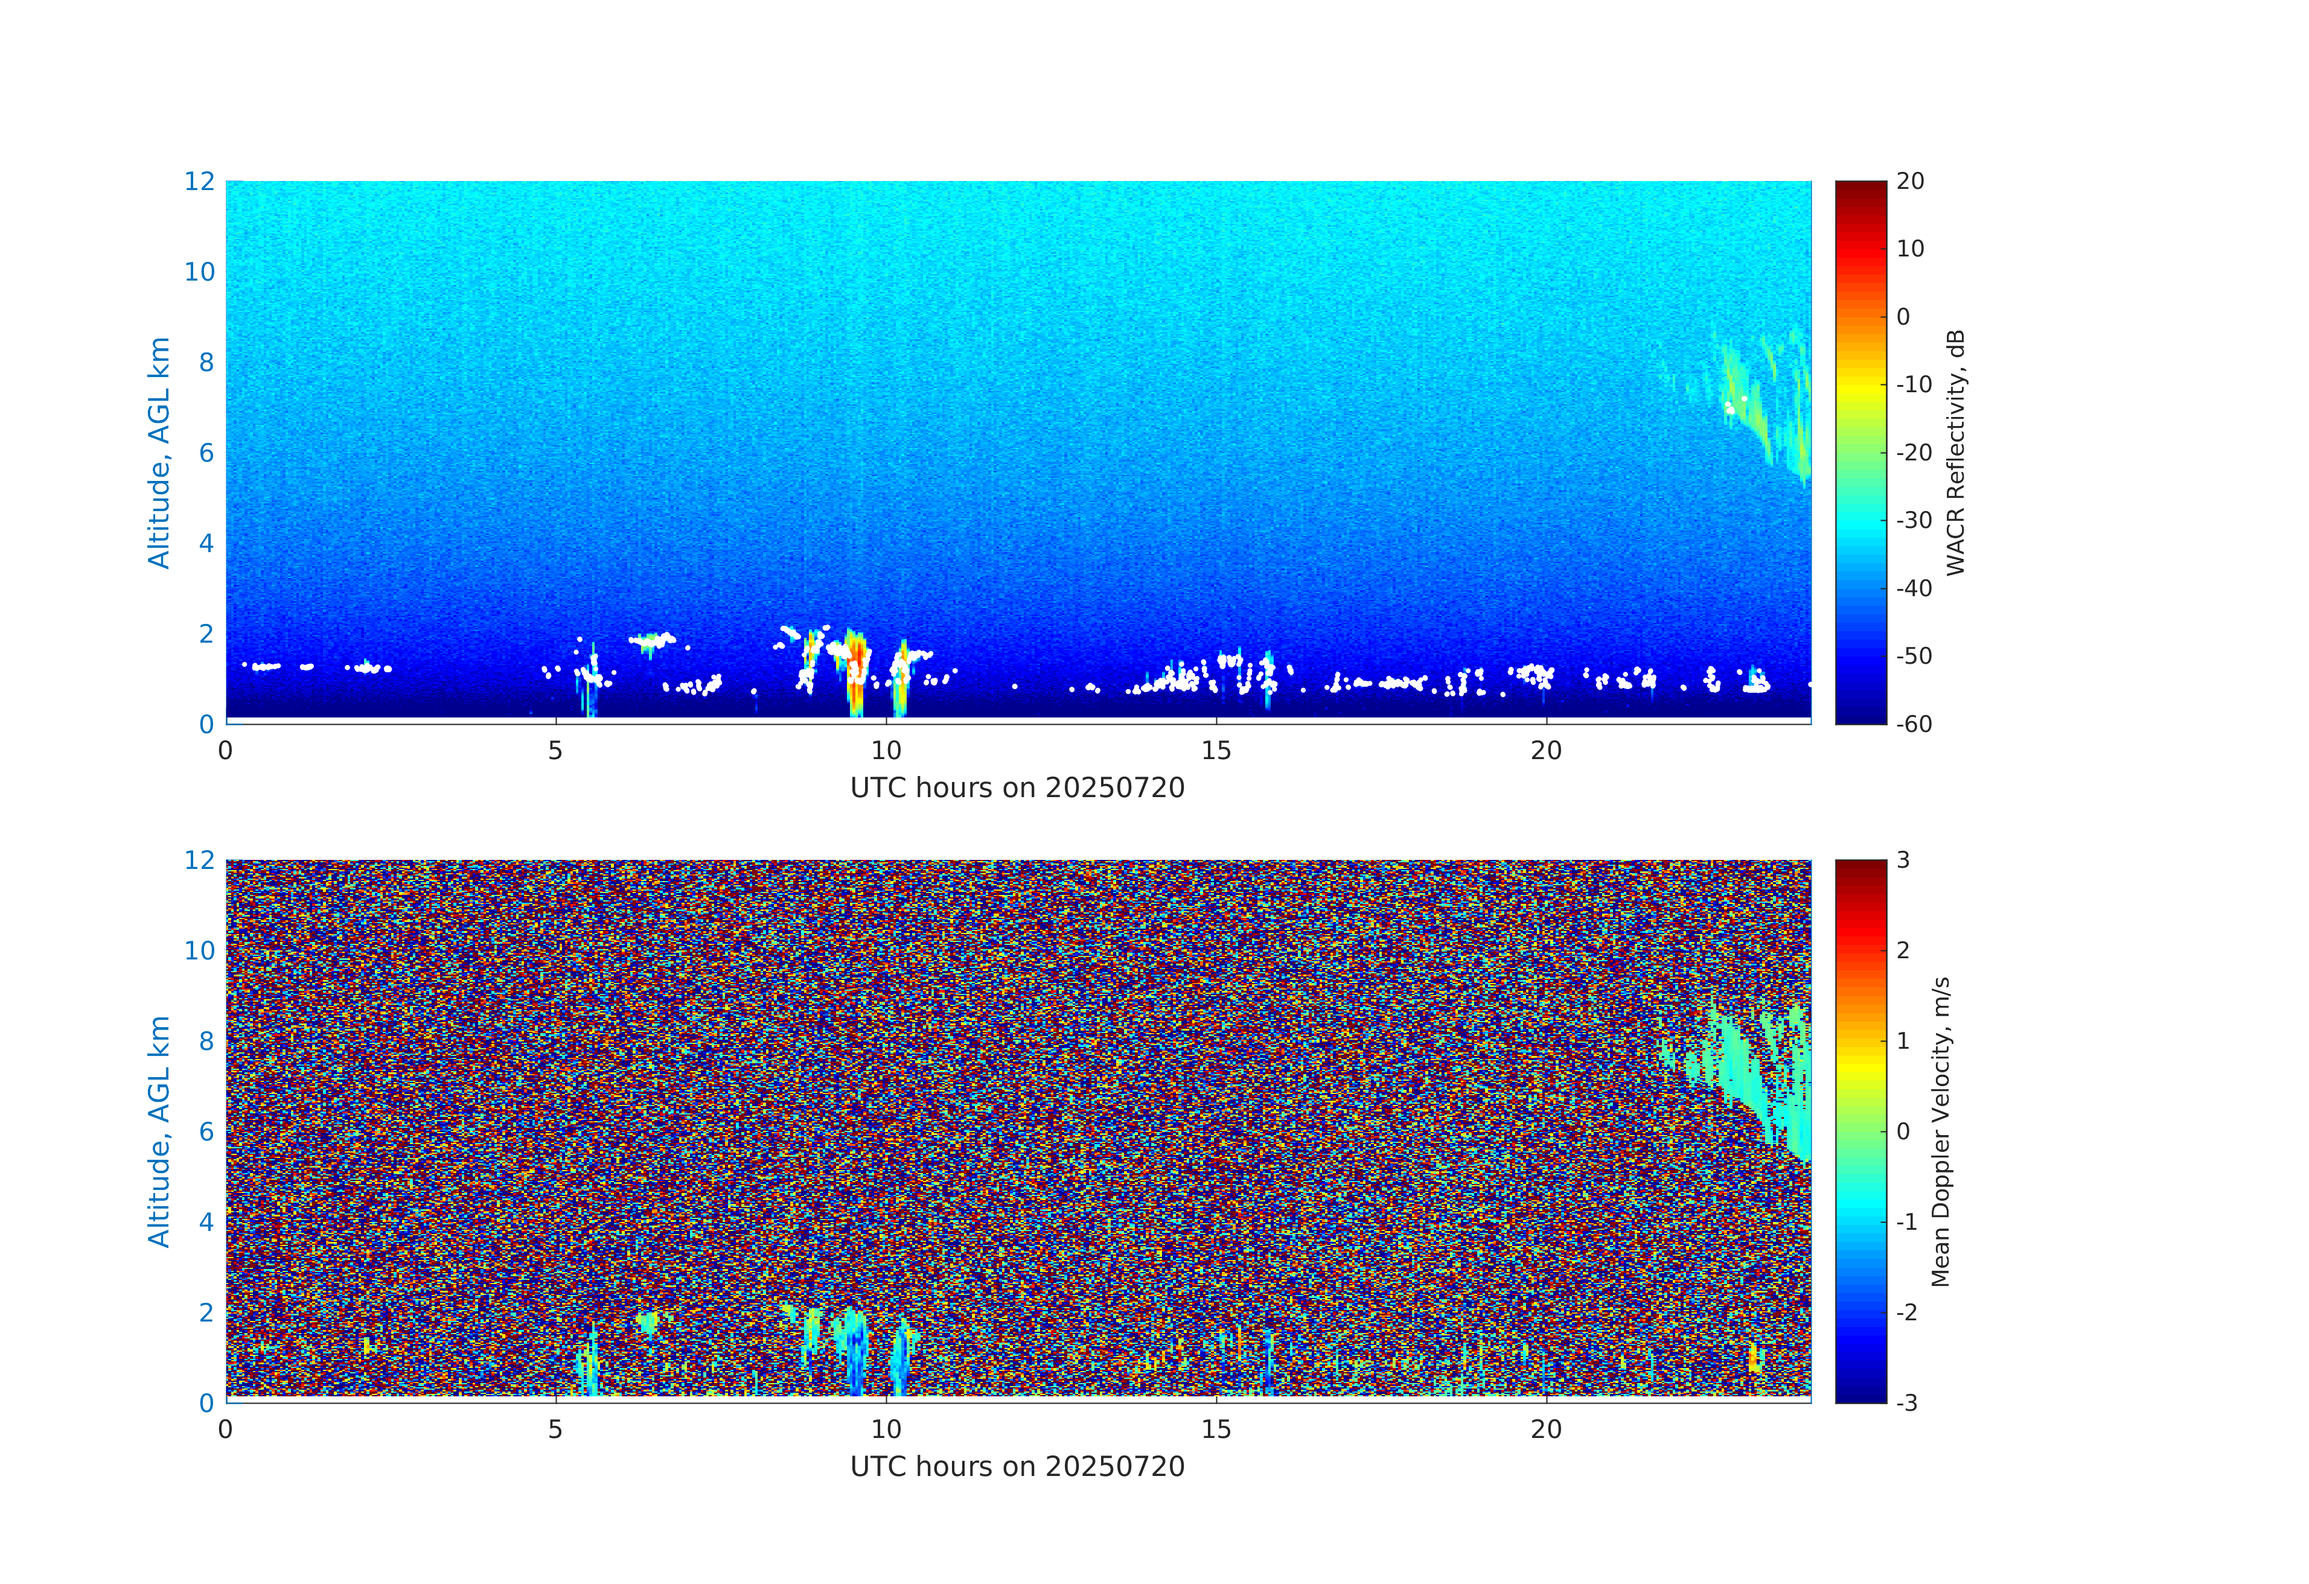Click the -60 tick on the reflectivity colorbar
Viewport: 2309px width, 1584px height.
1914,724
